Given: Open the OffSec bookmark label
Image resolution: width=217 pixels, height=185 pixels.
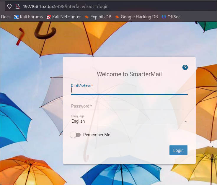Looking at the screenshot, I should [x=174, y=17].
